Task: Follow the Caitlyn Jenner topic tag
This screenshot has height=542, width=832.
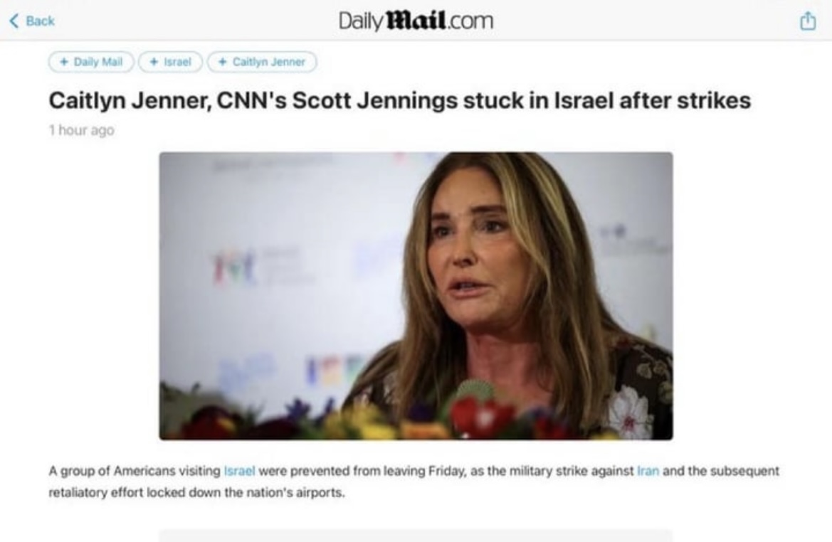Action: [x=262, y=62]
